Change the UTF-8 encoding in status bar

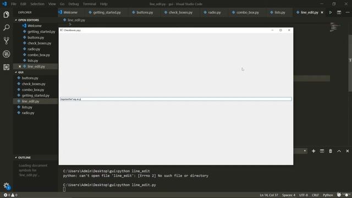(304, 195)
